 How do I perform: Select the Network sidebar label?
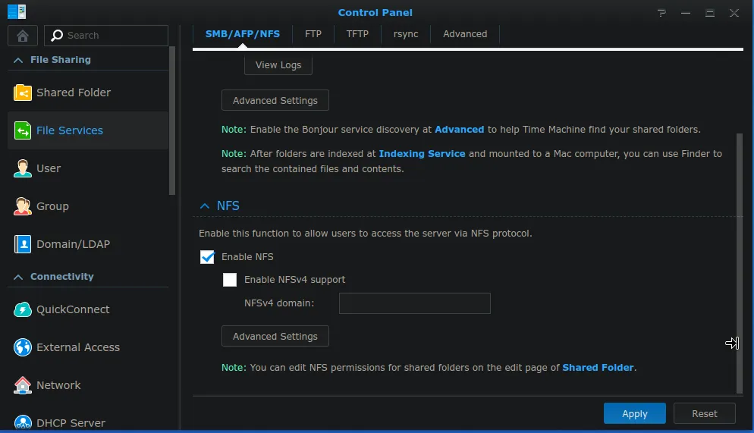(58, 385)
